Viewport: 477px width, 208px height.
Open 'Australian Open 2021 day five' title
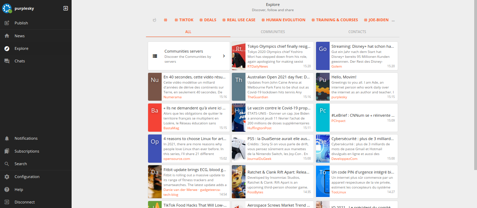pos(279,77)
